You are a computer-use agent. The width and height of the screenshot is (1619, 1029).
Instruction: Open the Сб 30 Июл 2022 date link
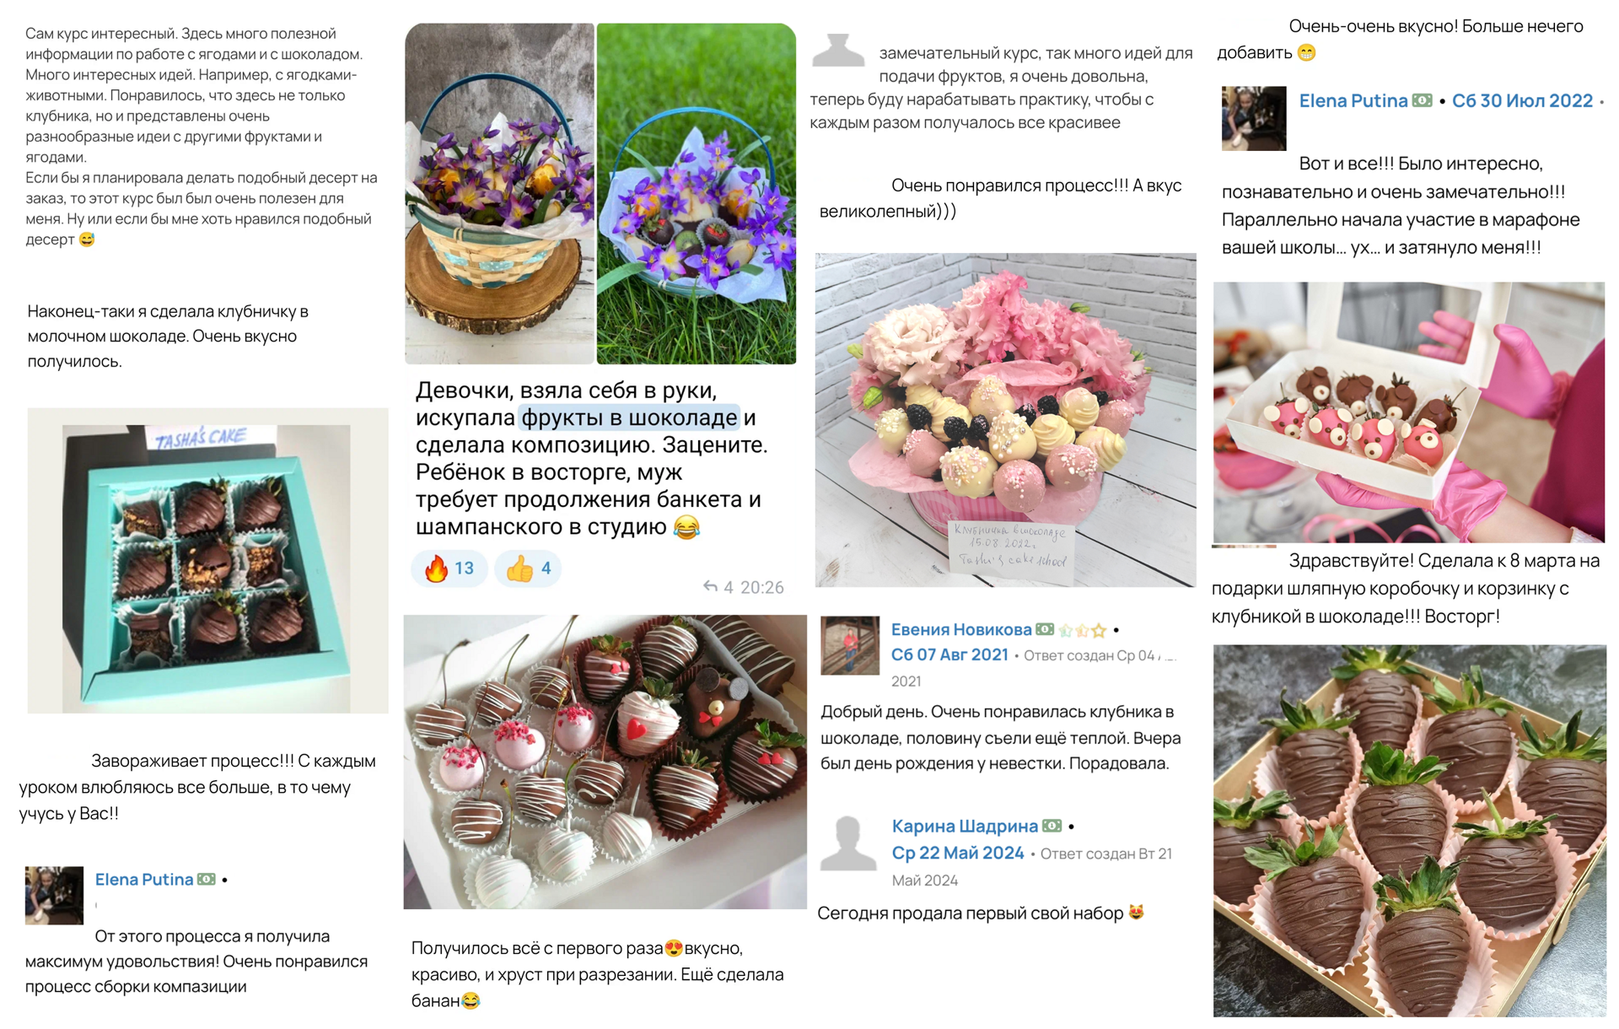[x=1522, y=100]
